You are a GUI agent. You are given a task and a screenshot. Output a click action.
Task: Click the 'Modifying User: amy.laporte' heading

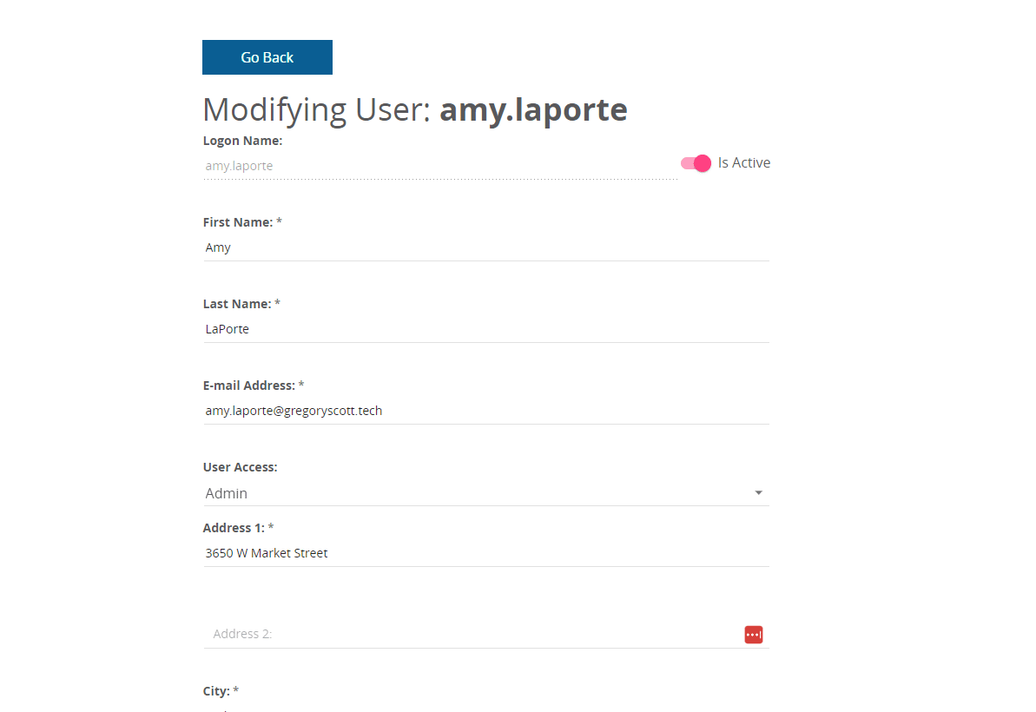pos(414,110)
